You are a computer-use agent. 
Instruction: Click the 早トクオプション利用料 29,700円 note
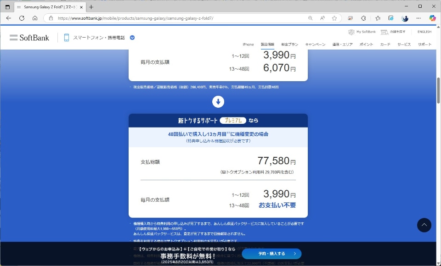pos(257,172)
